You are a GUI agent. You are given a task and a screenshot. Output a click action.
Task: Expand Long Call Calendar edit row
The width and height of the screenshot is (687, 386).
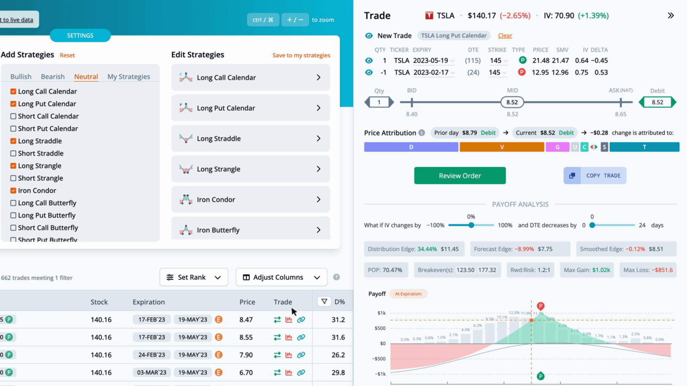250,78
